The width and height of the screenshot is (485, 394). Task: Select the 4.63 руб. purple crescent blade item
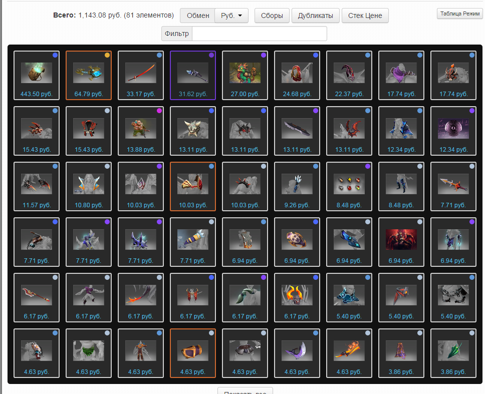297,353
